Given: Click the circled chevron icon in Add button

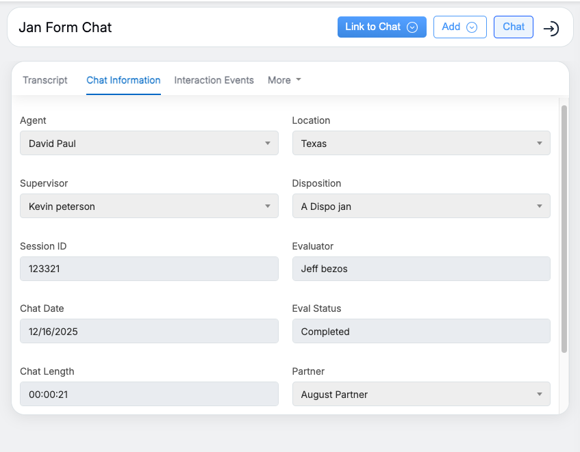Looking at the screenshot, I should click(x=472, y=27).
